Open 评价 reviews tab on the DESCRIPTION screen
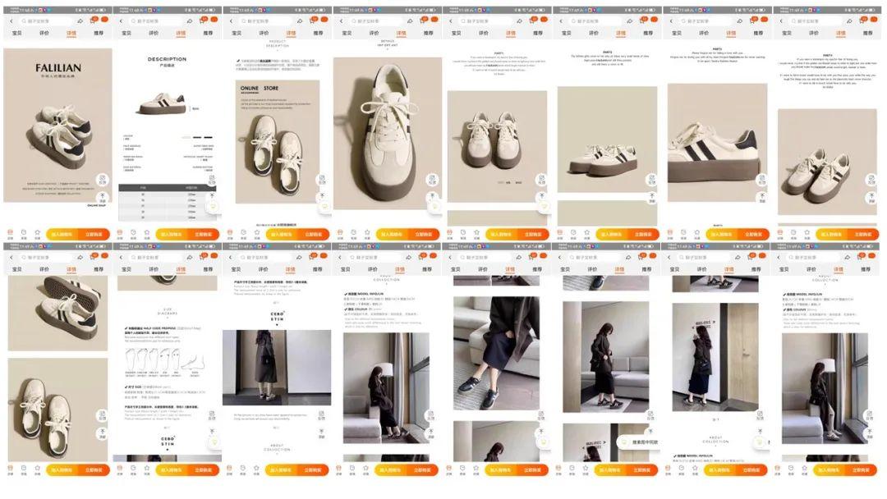The image size is (887, 499). tap(154, 34)
